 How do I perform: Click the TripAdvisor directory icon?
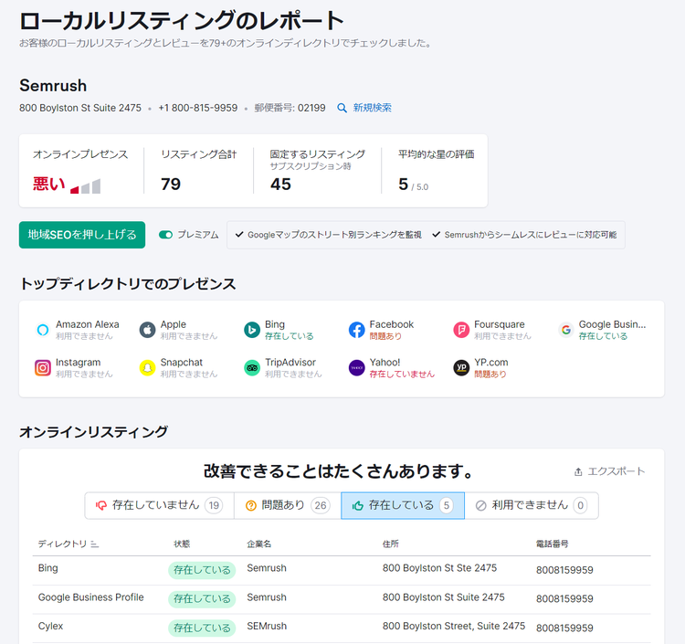[252, 368]
